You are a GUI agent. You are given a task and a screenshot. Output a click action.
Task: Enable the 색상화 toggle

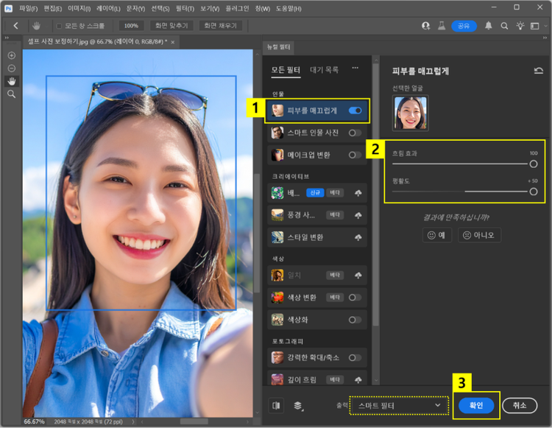click(355, 320)
